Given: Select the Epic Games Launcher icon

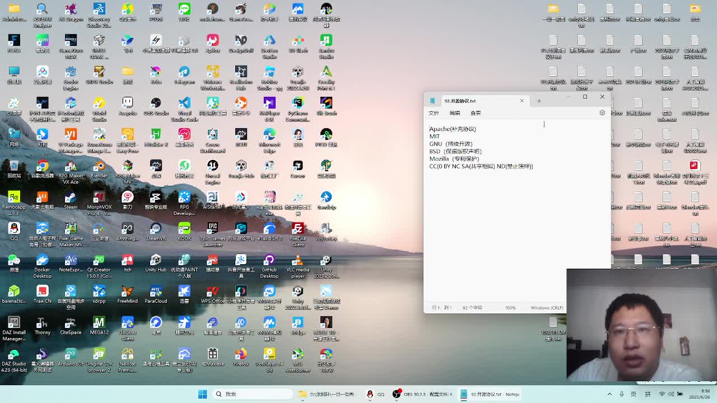Looking at the screenshot, I should coord(212,231).
